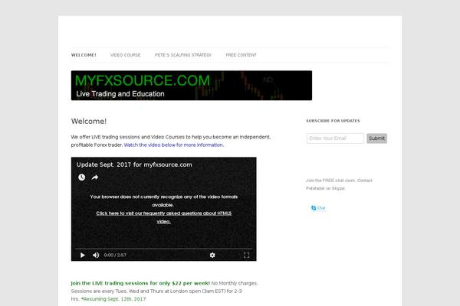Click 'Join the LIVE trading sessions' text
The image size is (460, 306).
[x=140, y=283]
